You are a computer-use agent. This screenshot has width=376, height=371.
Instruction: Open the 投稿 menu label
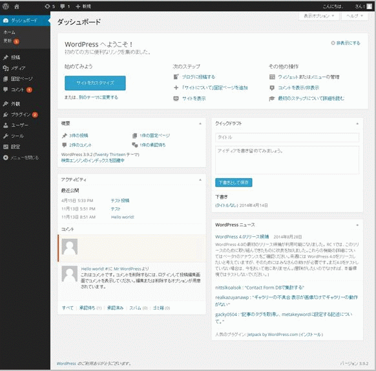[16, 57]
